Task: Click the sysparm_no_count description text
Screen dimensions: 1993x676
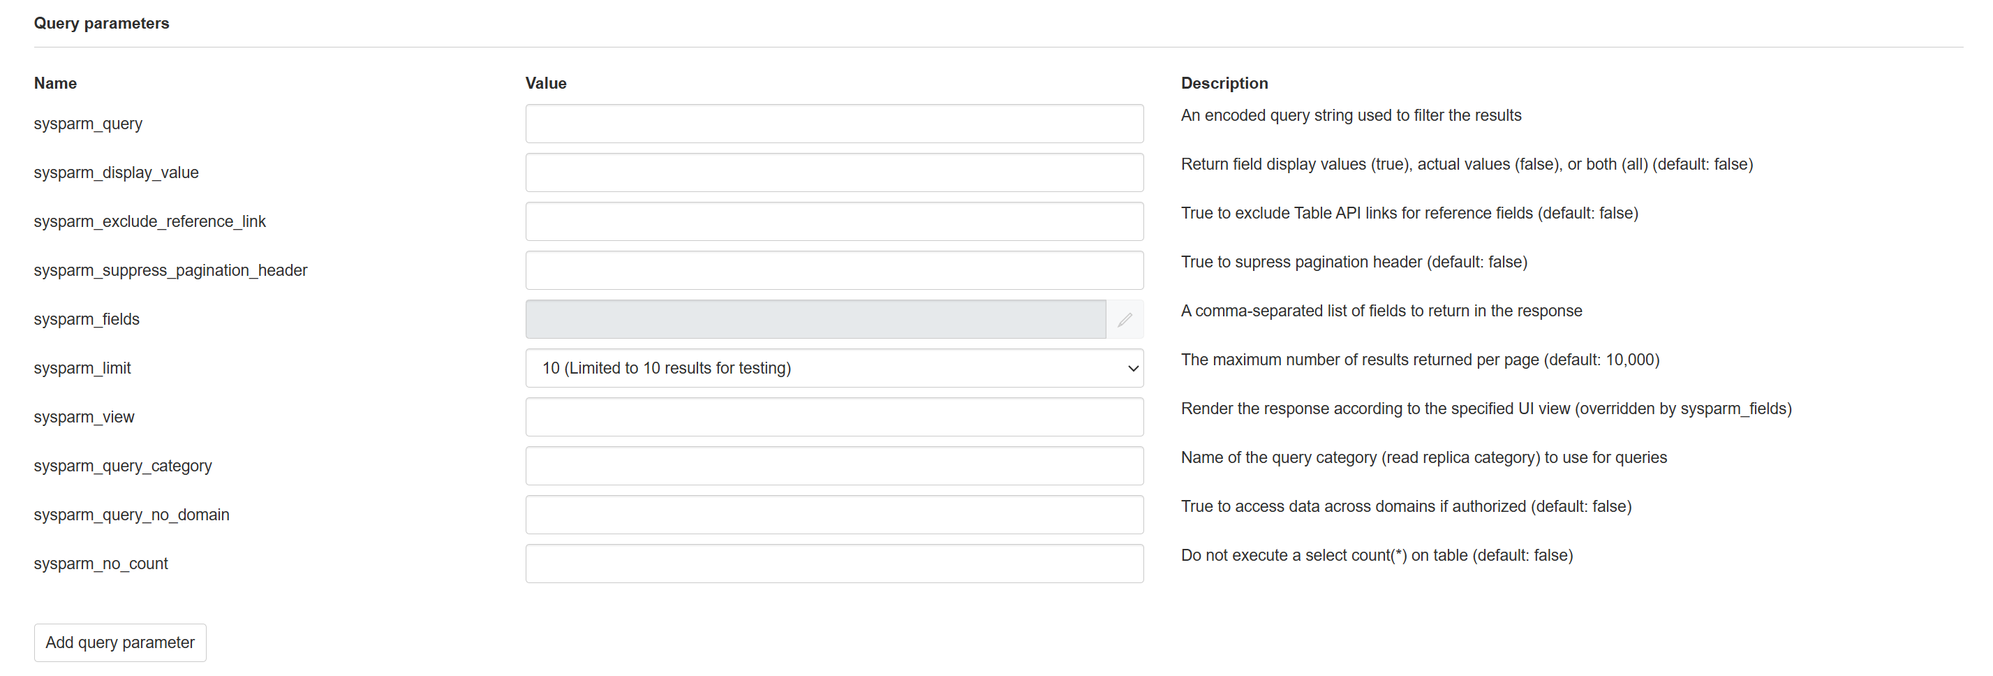Action: click(1377, 556)
